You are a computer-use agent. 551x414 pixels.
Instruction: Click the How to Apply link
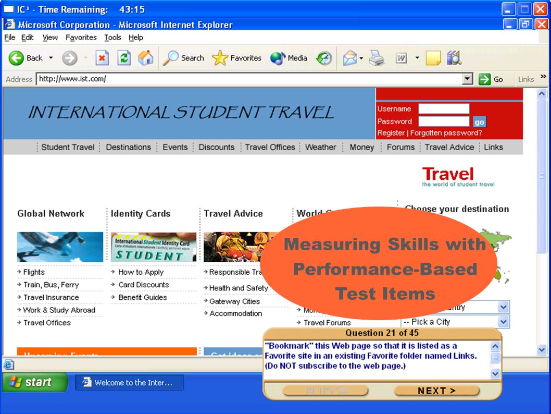click(x=141, y=272)
